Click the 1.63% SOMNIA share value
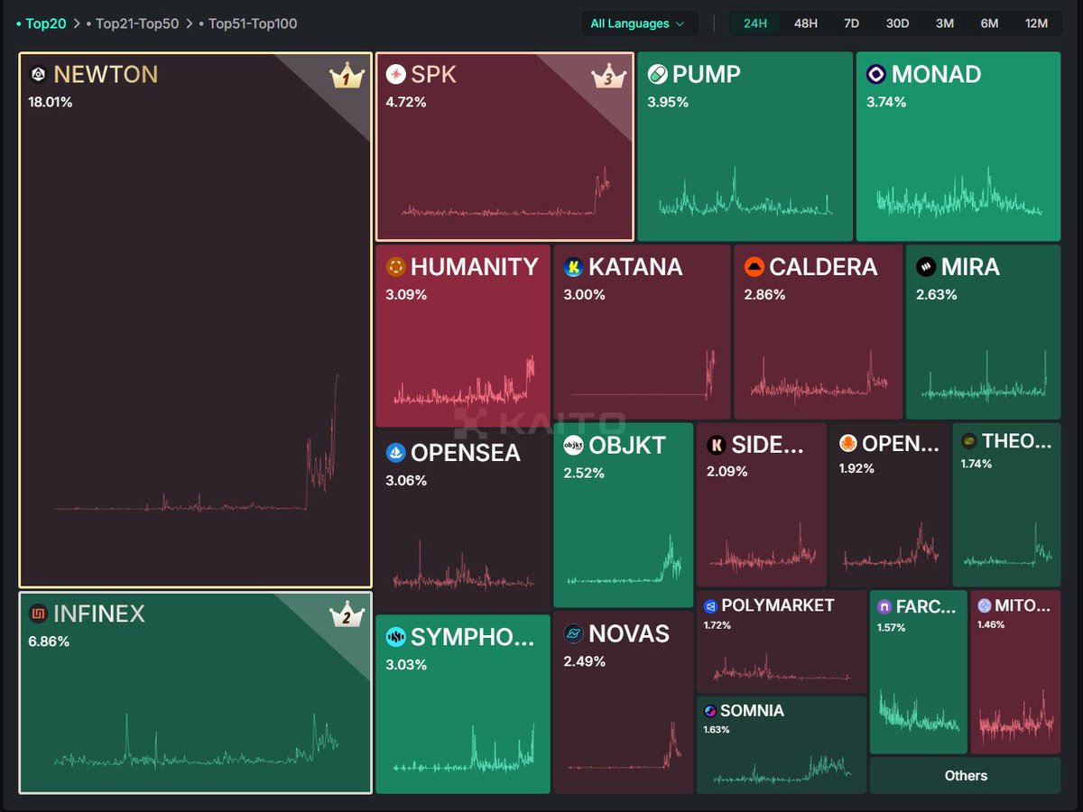The width and height of the screenshot is (1083, 812). (x=717, y=730)
